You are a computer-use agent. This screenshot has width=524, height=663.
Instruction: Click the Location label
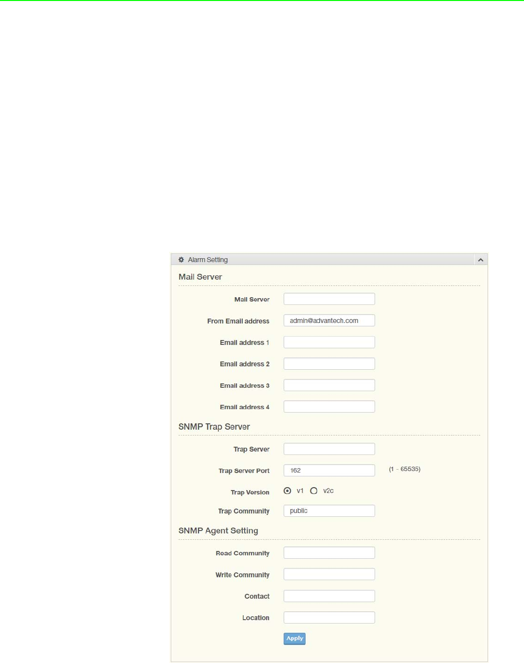[x=256, y=618]
